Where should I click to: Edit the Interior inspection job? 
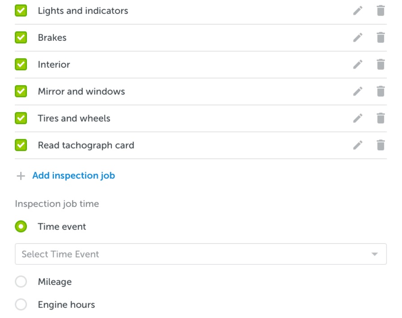tap(358, 65)
